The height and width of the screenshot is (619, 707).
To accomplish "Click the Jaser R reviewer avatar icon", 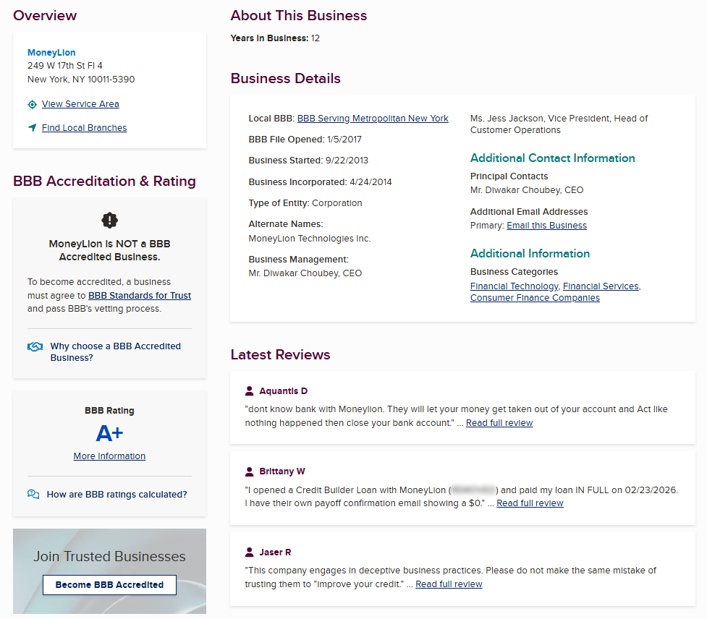I will point(250,552).
